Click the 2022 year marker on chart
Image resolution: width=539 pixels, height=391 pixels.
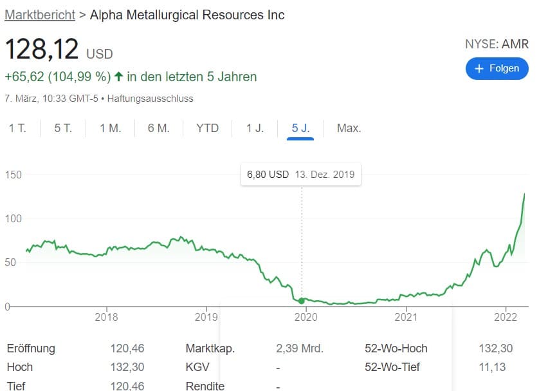(506, 317)
